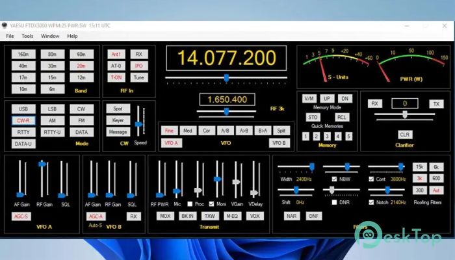This screenshot has width=455, height=260.
Task: Click the main frequency tuning slider
Action: click(226, 78)
